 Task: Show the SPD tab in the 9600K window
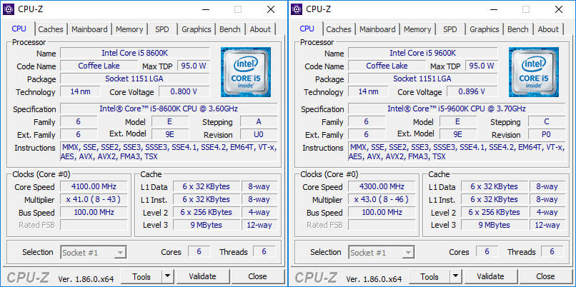point(450,29)
